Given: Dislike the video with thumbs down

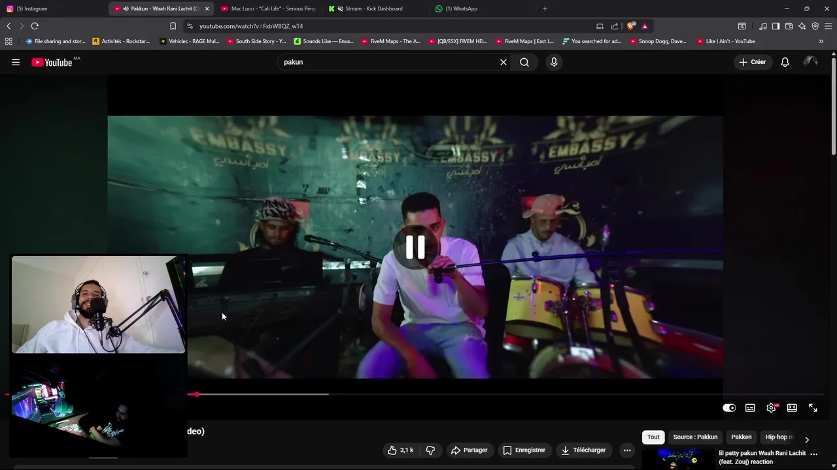Looking at the screenshot, I should click(430, 450).
